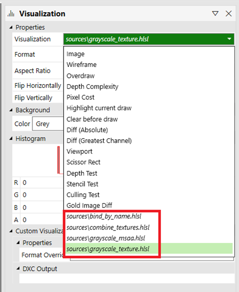Collapse the DXC Output section

point(18,269)
